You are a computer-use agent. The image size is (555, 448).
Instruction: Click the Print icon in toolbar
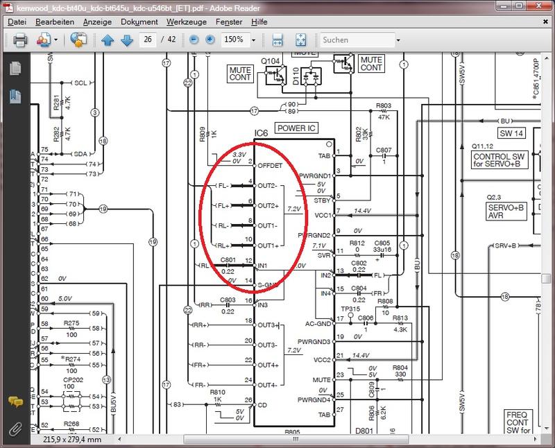point(20,40)
